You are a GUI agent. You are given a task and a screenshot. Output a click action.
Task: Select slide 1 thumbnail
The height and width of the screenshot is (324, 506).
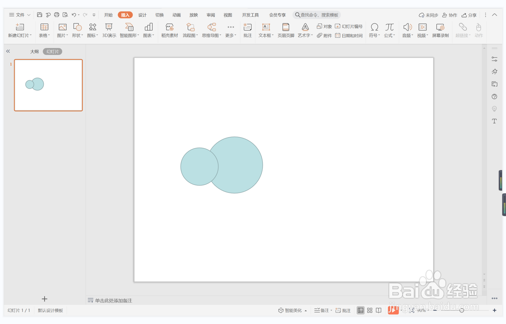coord(48,85)
